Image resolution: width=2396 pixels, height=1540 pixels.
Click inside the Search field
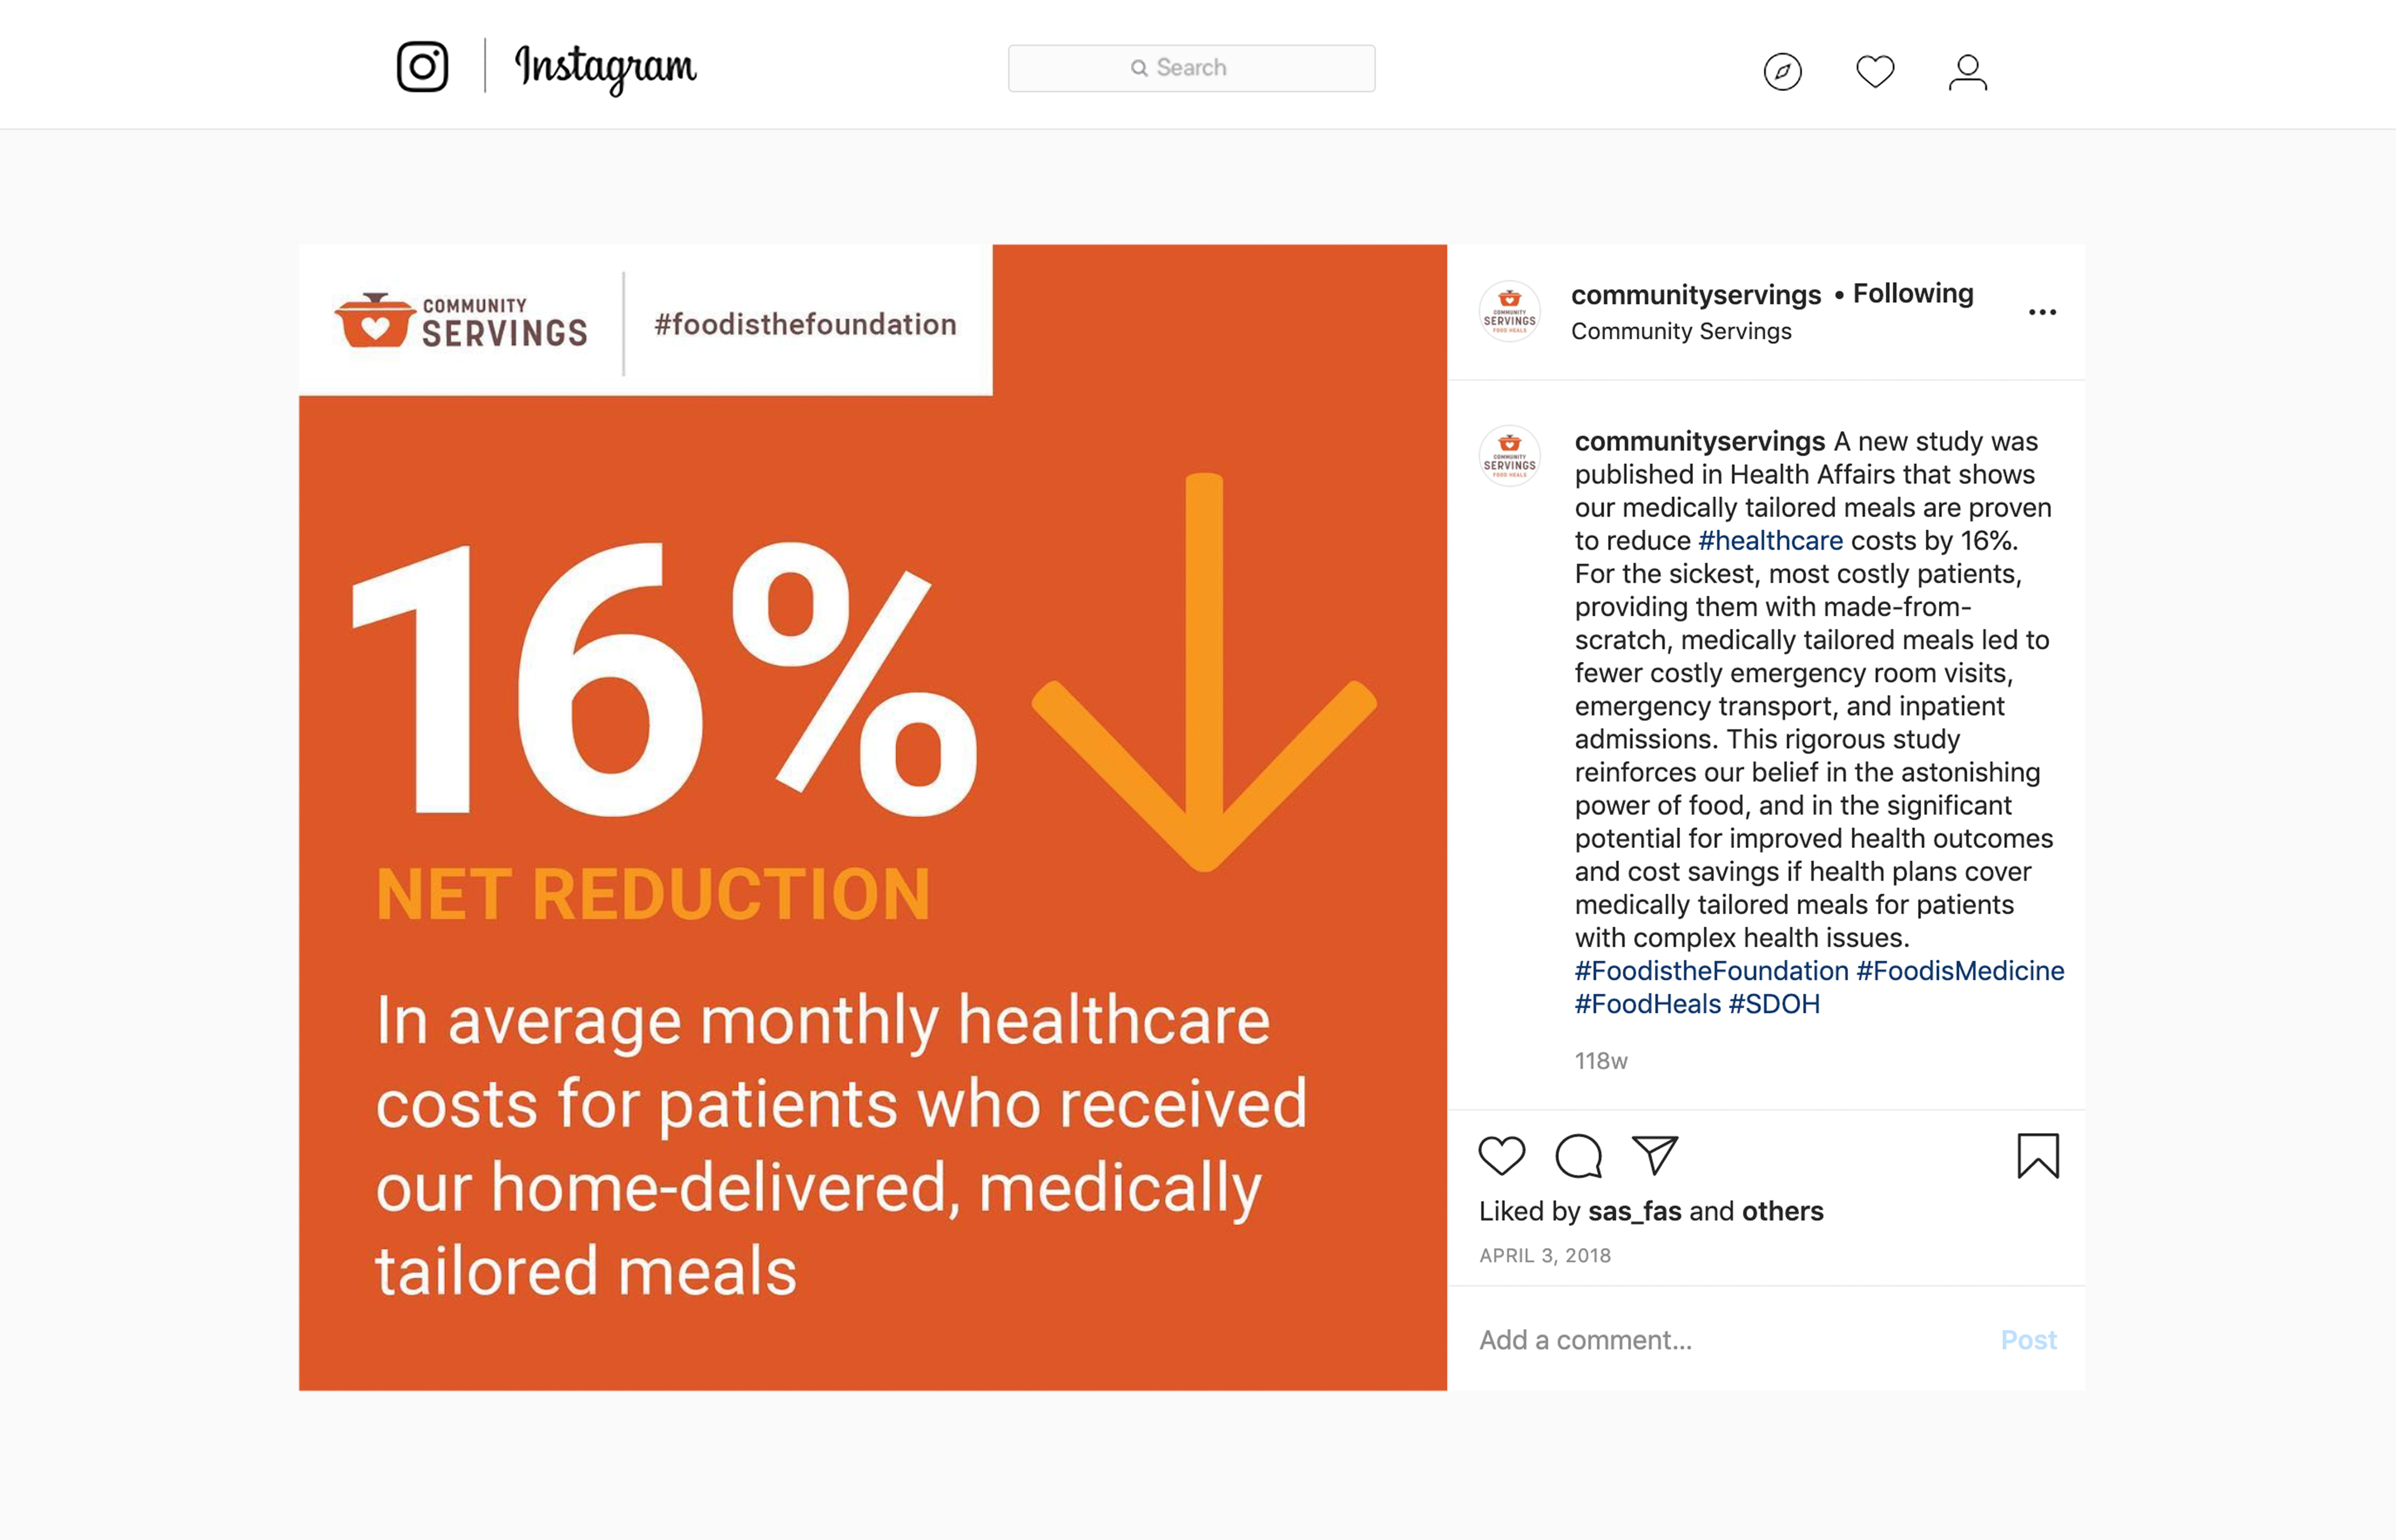pos(1191,68)
